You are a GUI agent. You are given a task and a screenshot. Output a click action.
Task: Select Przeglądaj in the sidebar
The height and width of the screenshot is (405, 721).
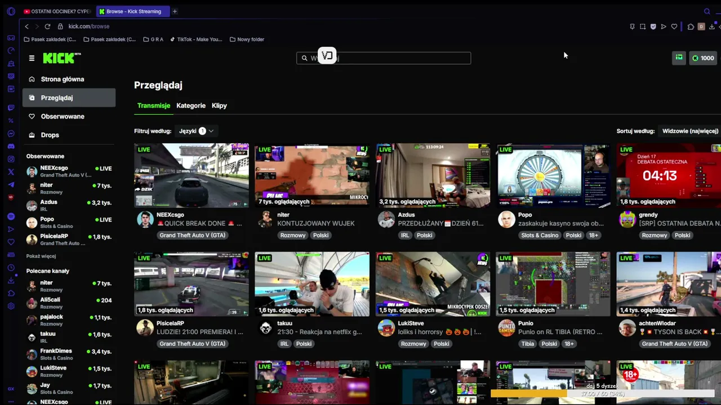(x=69, y=98)
